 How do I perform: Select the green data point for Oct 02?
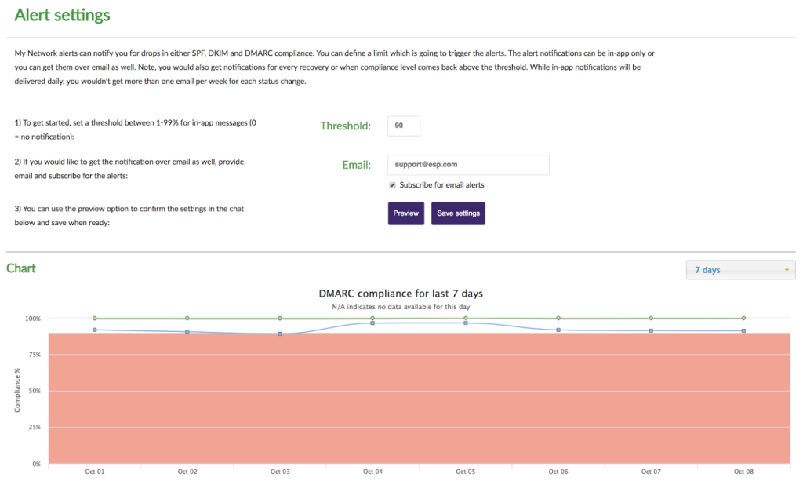[187, 319]
